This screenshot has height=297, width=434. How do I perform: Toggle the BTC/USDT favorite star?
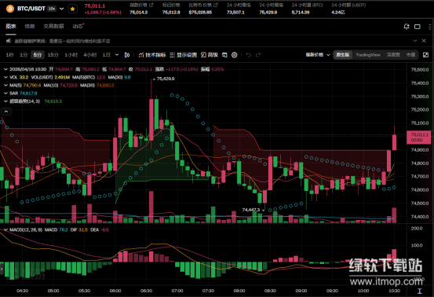tap(72, 9)
